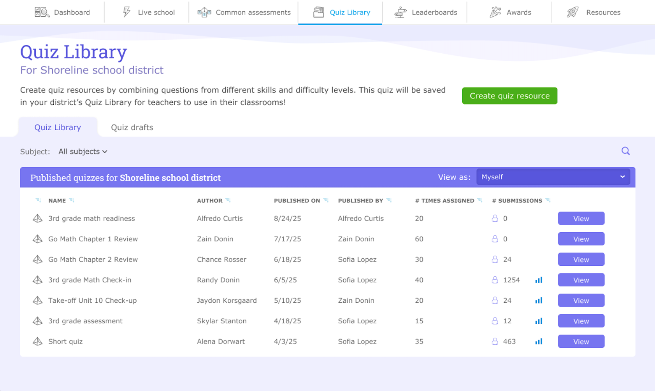Screen dimensions: 655x391
Task: Click submissions person icon for Go Math Chapter 2 Review
Action: 495,259
